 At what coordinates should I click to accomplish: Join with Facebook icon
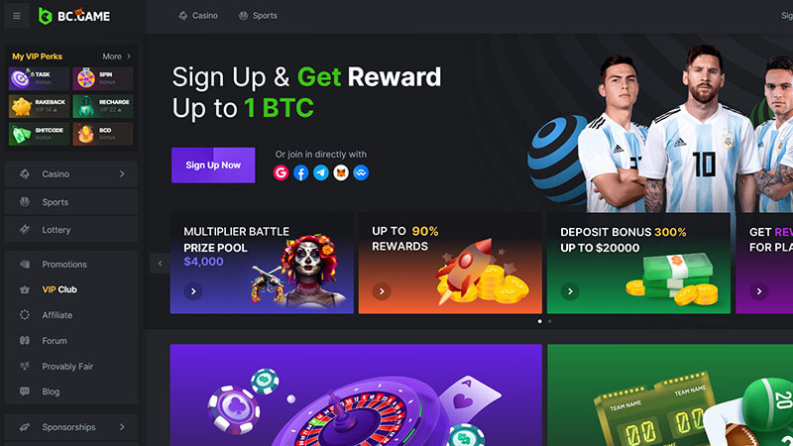(301, 172)
